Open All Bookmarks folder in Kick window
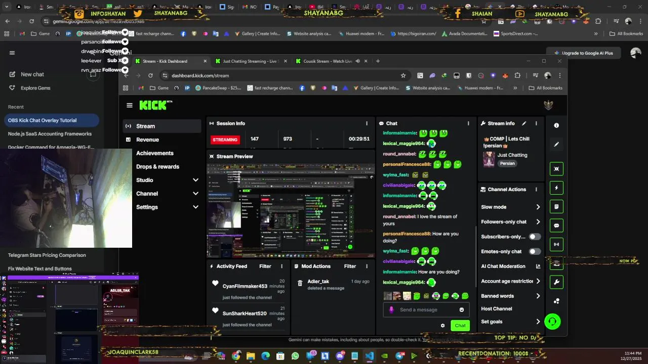This screenshot has height=364, width=648. click(545, 88)
